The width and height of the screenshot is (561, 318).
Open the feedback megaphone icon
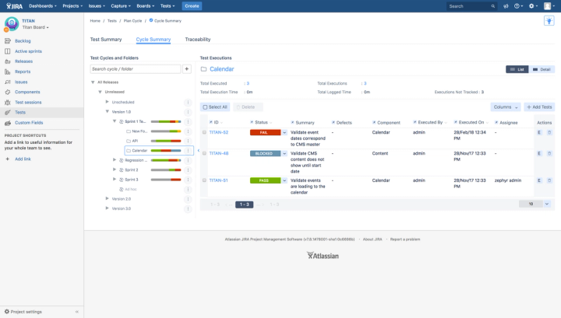[x=506, y=6]
